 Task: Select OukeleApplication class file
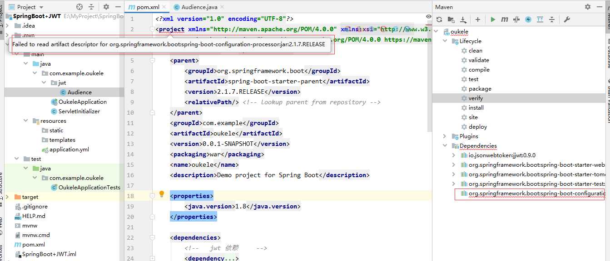tap(82, 102)
